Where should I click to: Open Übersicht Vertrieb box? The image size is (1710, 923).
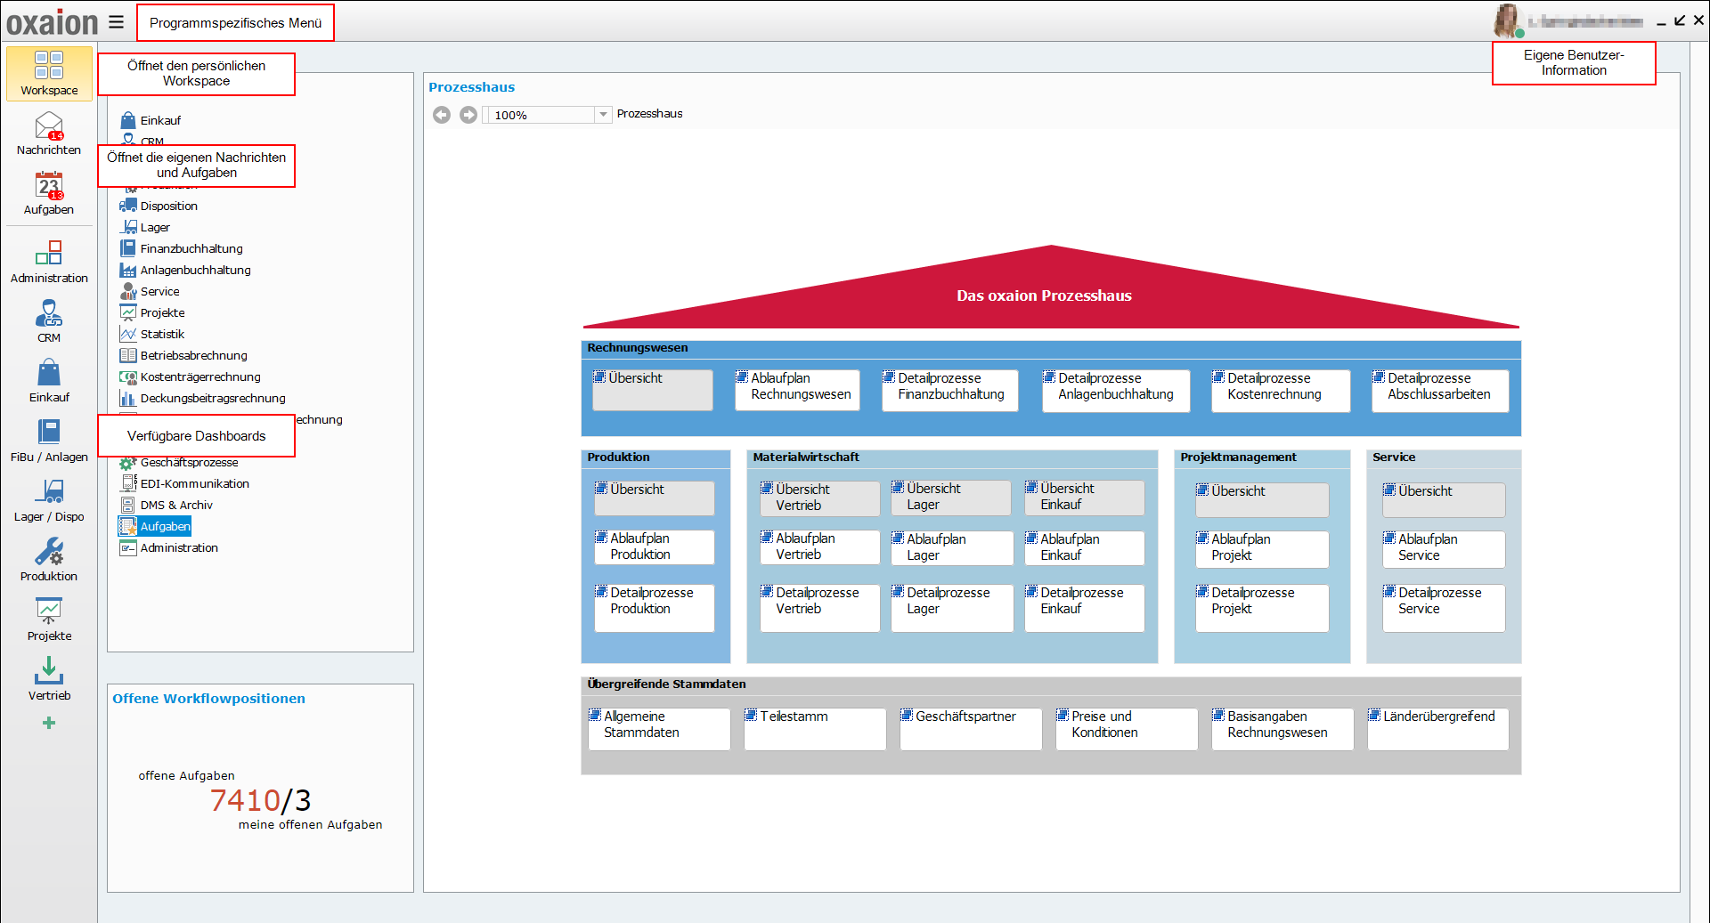pos(819,498)
